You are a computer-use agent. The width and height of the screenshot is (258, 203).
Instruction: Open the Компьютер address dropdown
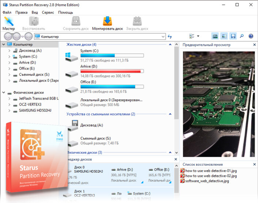(163, 37)
